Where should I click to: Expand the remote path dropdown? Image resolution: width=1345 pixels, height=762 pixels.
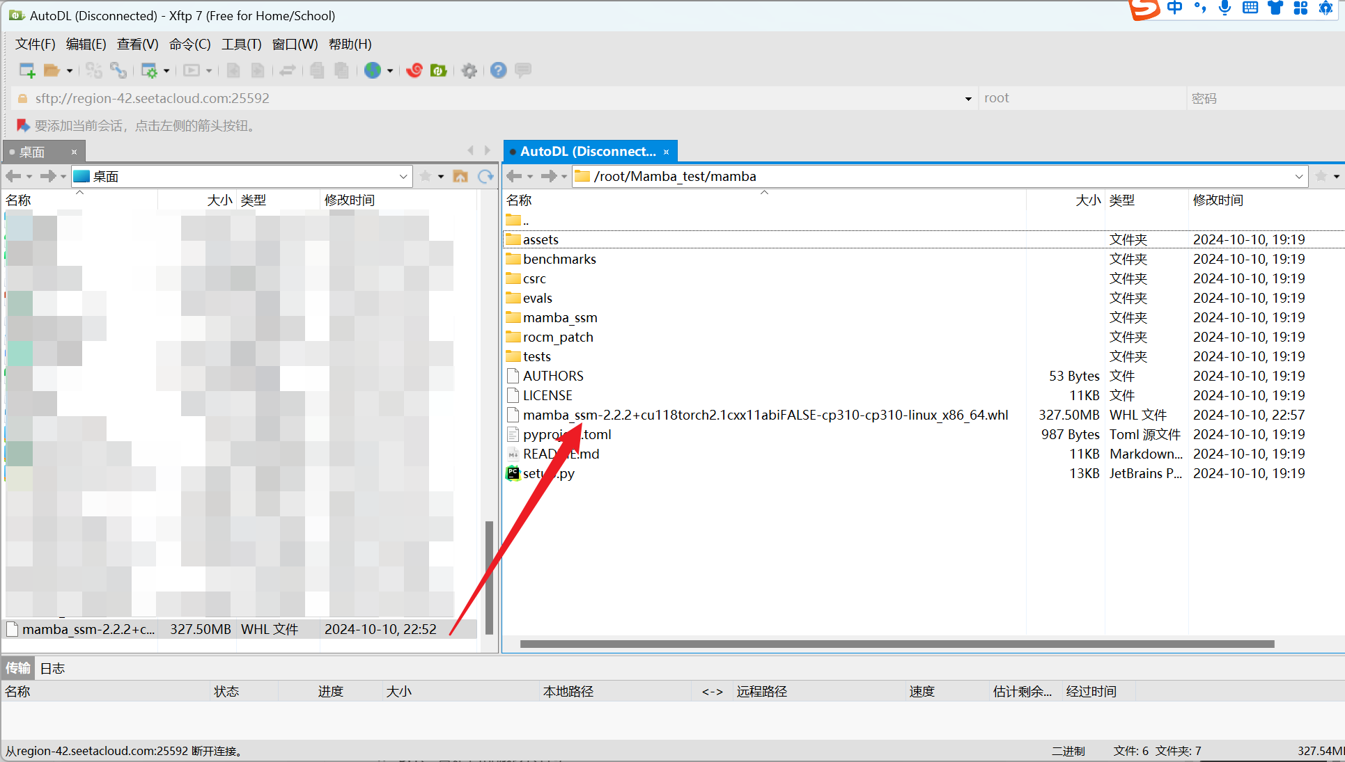coord(1298,176)
